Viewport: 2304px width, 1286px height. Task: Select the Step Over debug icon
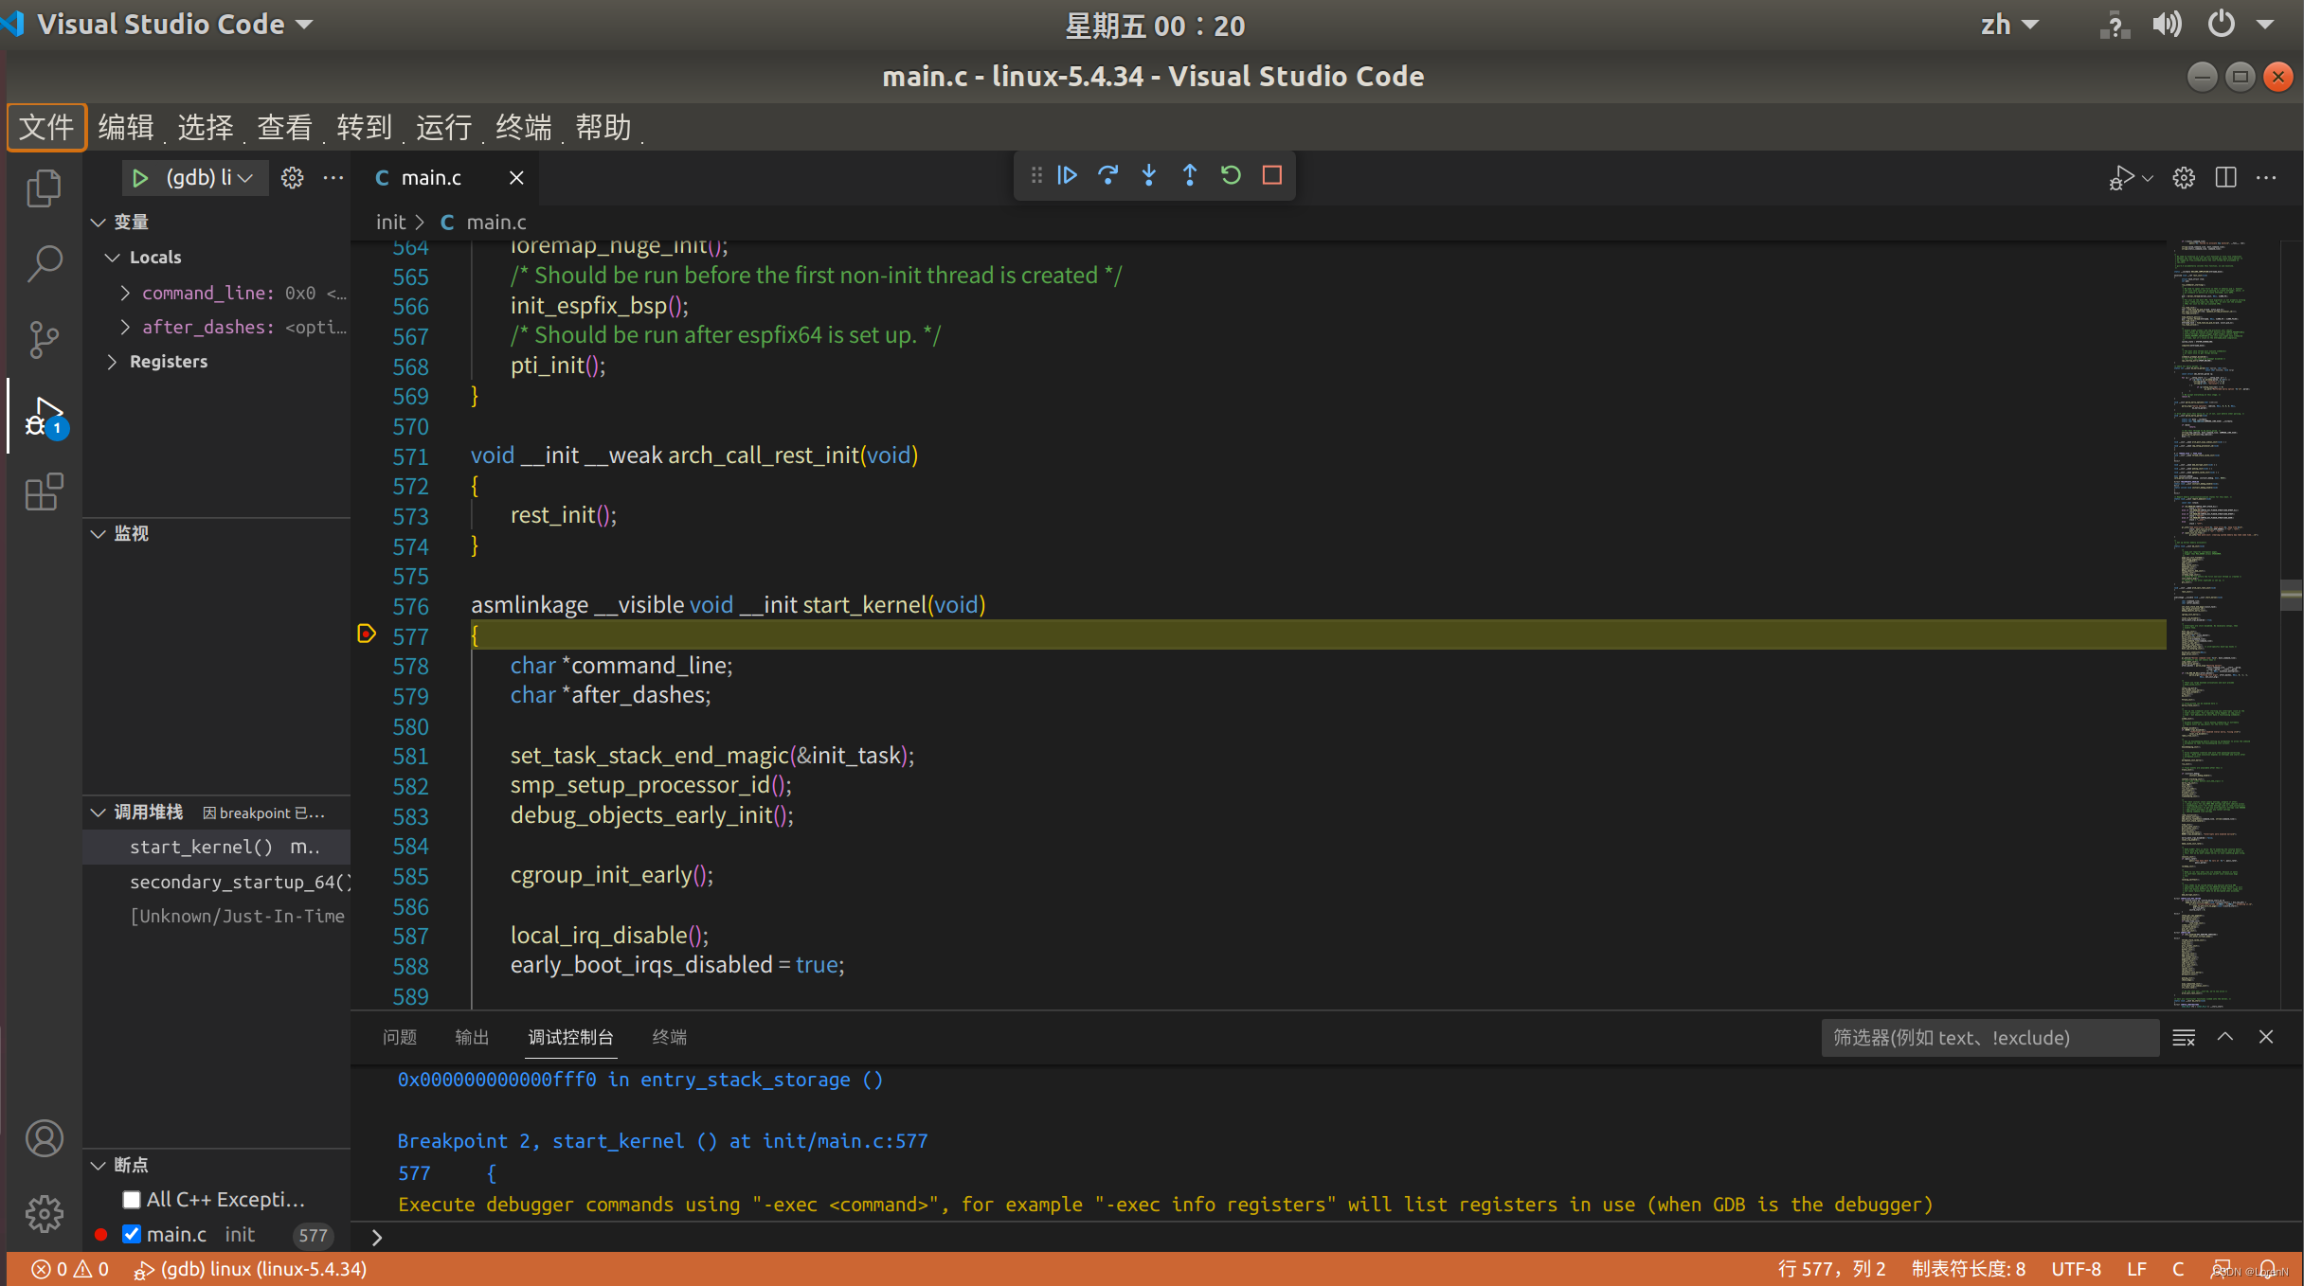1108,175
